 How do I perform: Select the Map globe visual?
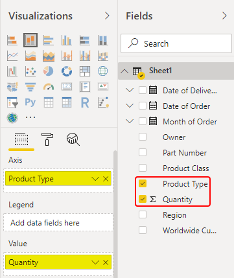click(103, 71)
